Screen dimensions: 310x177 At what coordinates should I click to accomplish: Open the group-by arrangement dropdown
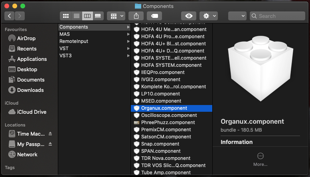tap(116, 16)
